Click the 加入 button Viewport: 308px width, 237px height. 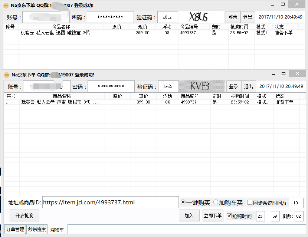click(189, 215)
